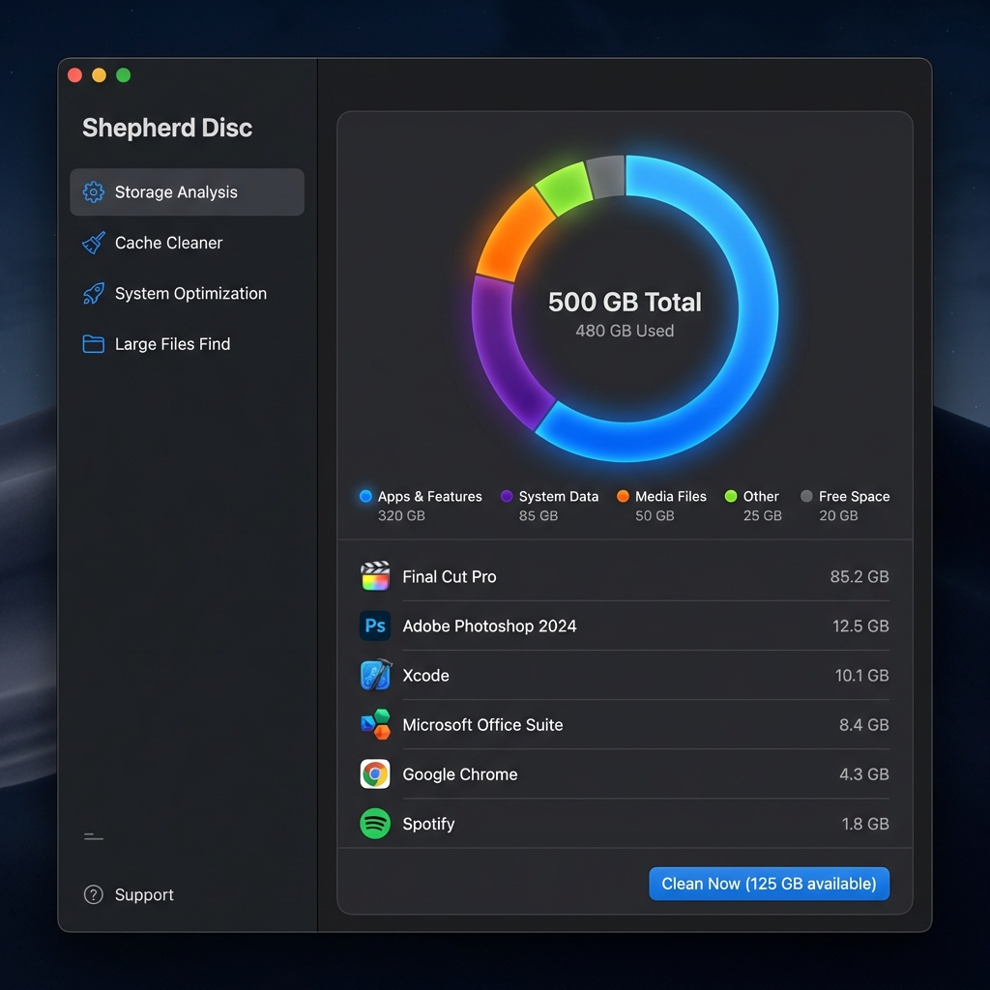Open the Storage Analysis section
The image size is (990, 990).
point(187,192)
